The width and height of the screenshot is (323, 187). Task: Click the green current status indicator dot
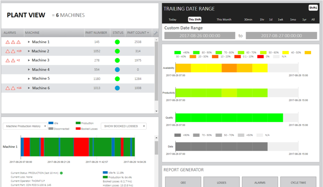61,173
